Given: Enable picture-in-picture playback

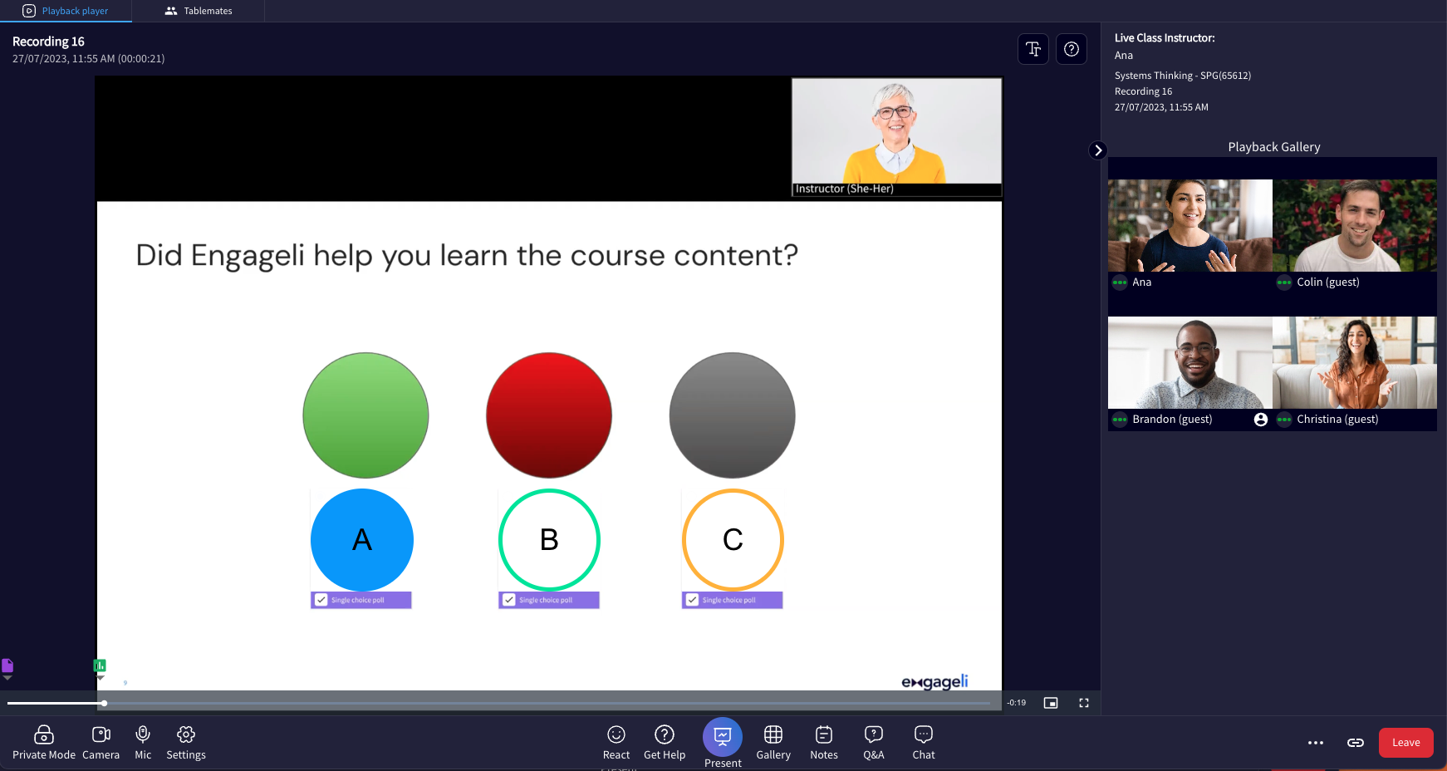Looking at the screenshot, I should [x=1050, y=703].
